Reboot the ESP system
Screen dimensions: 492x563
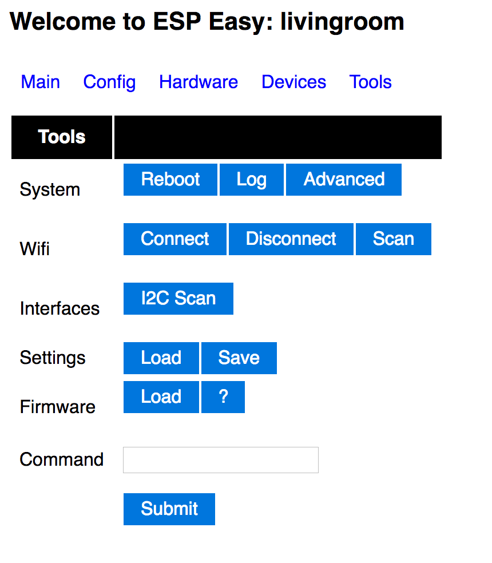[x=170, y=179]
